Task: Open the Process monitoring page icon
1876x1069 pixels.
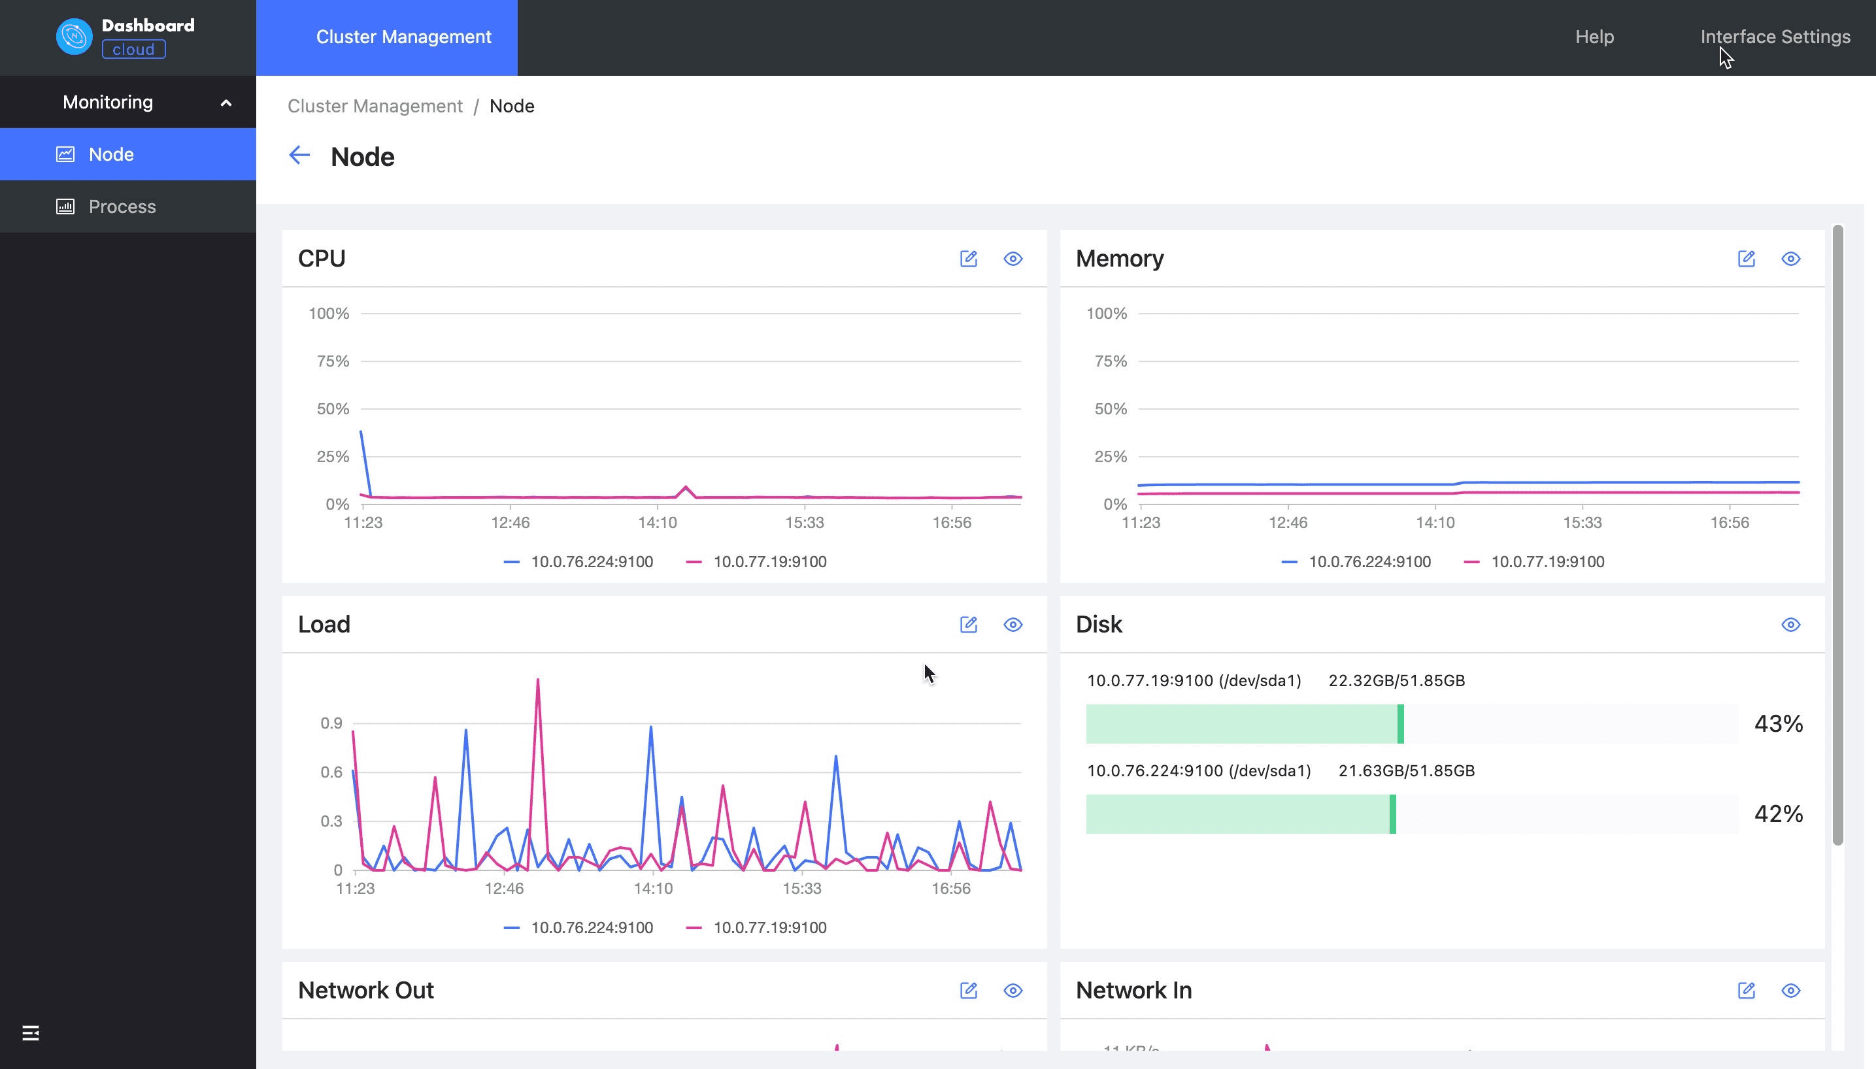Action: coord(66,206)
